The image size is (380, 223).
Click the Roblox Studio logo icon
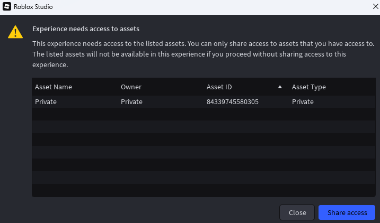7,7
